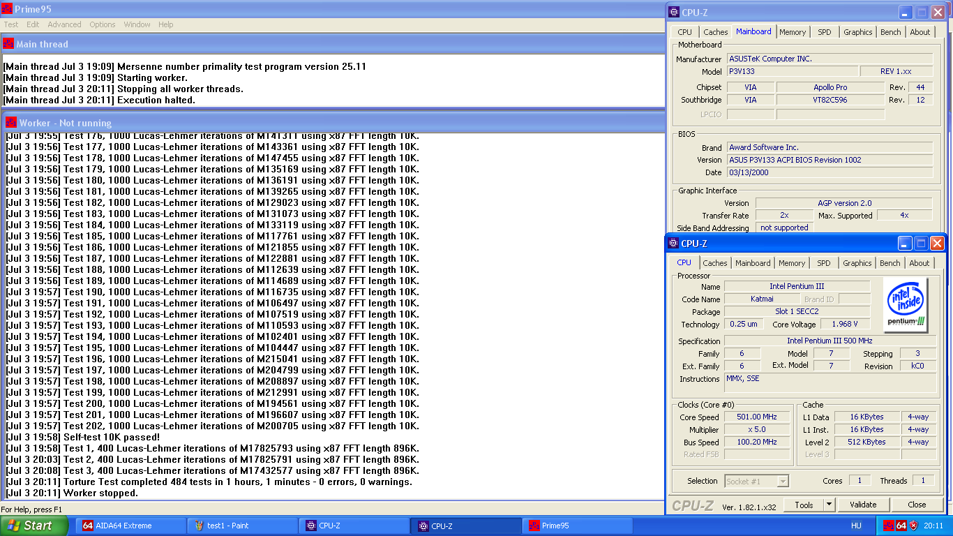Switch to CPU tab in upper CPU-Z window
Viewport: 953px width, 536px height.
point(685,32)
